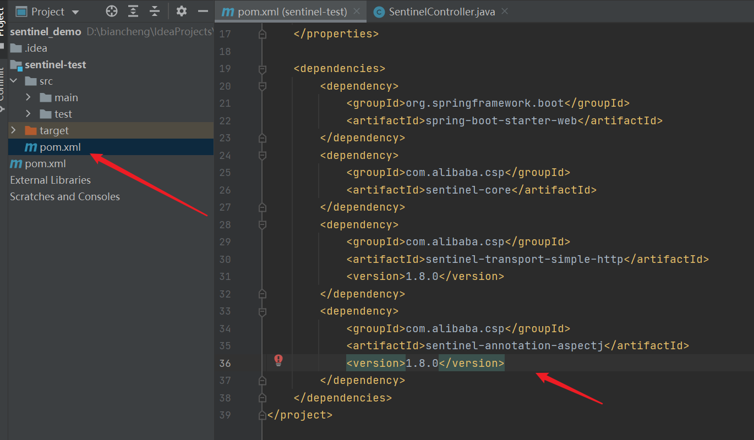Select the src folder row
754x440 pixels.
click(111, 81)
